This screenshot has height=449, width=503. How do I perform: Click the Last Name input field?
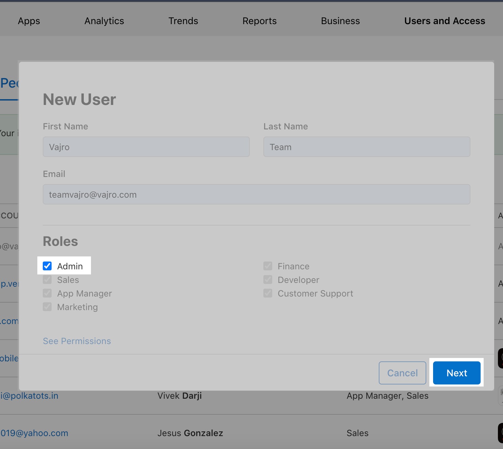tap(367, 147)
